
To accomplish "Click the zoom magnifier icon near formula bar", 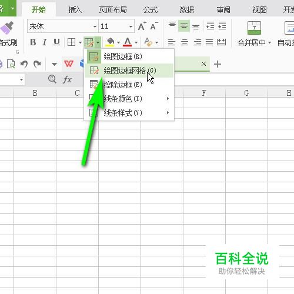I will 52,79.
